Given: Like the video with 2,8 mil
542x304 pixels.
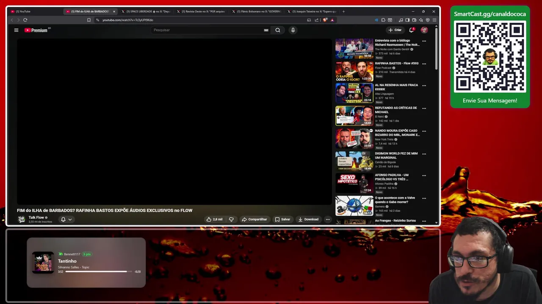Looking at the screenshot, I should click(214, 219).
